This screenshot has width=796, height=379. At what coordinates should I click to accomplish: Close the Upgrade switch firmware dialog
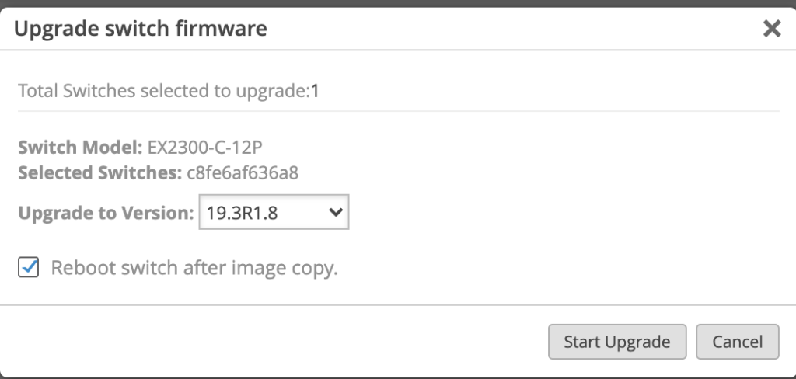(x=771, y=30)
